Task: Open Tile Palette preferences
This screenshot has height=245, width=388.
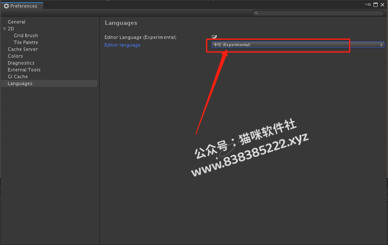Action: pyautogui.click(x=26, y=42)
